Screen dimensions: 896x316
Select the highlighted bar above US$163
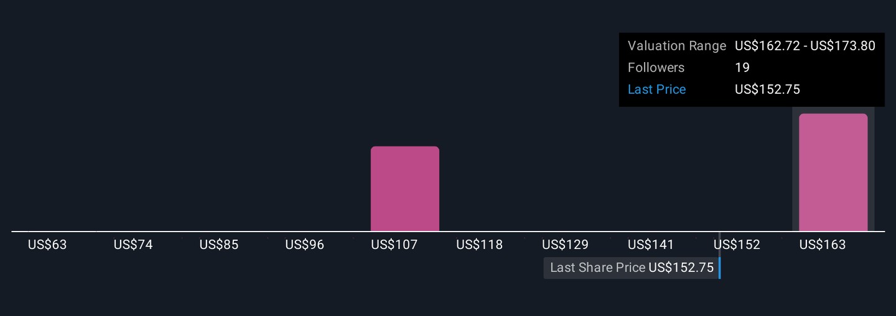pos(833,173)
